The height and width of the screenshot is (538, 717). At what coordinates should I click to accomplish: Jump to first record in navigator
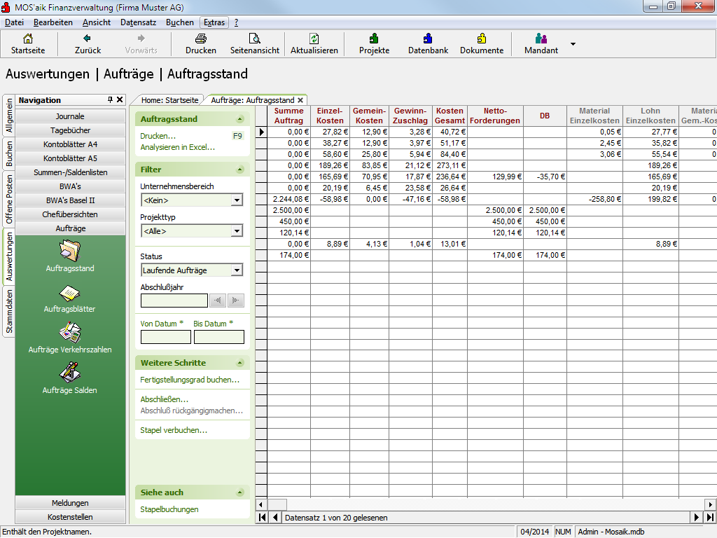(263, 518)
